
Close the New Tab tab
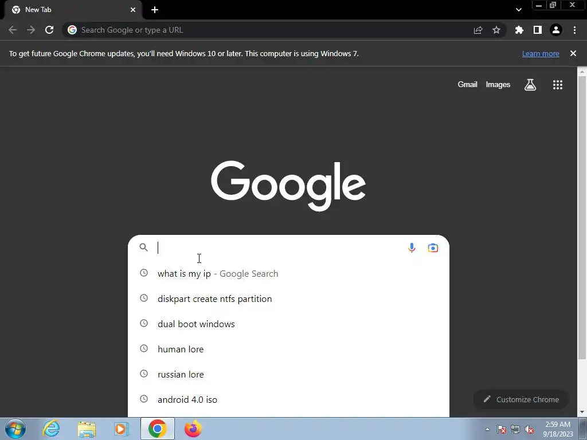(133, 10)
